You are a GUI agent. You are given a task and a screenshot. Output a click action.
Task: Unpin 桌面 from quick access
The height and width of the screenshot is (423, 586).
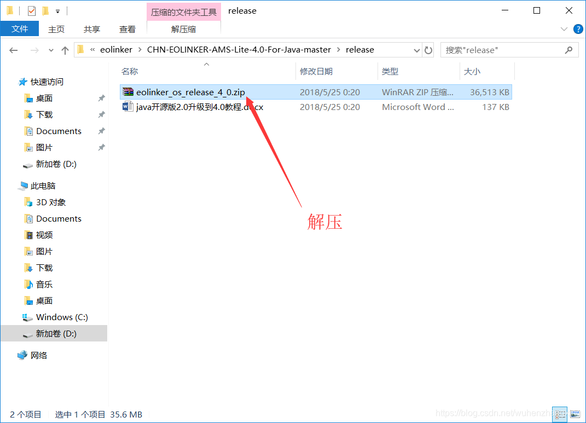(x=101, y=98)
